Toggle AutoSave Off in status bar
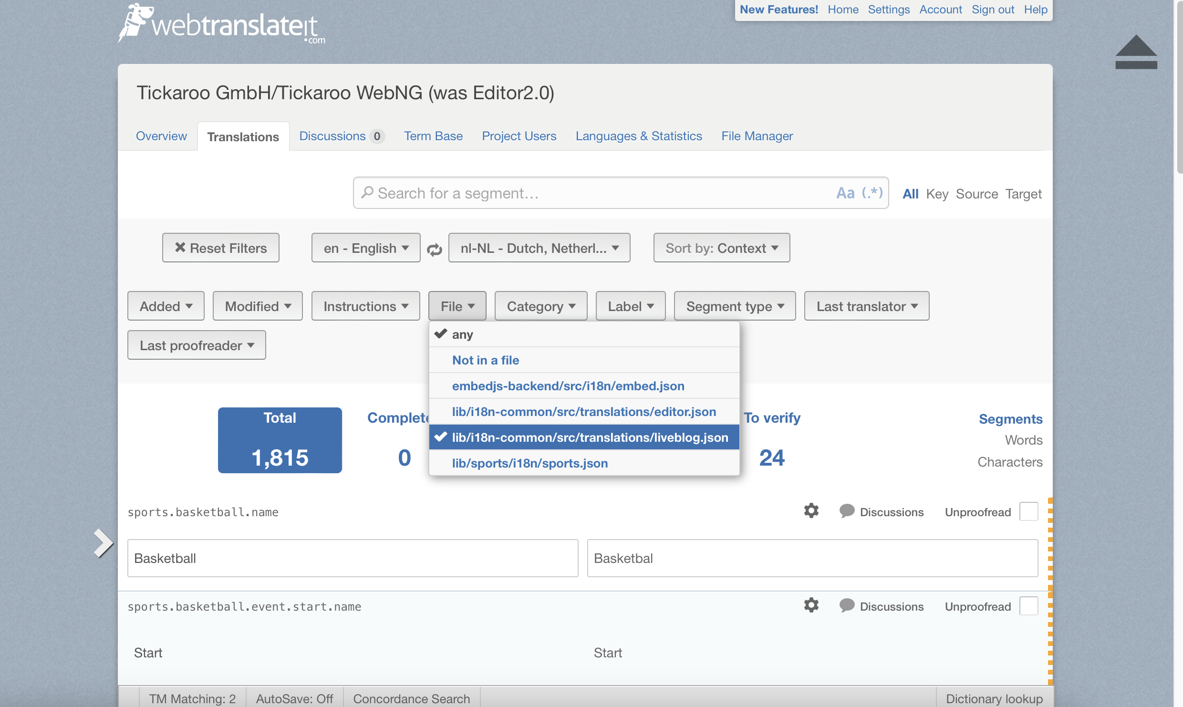Screen dimensions: 1183x707 click(294, 698)
